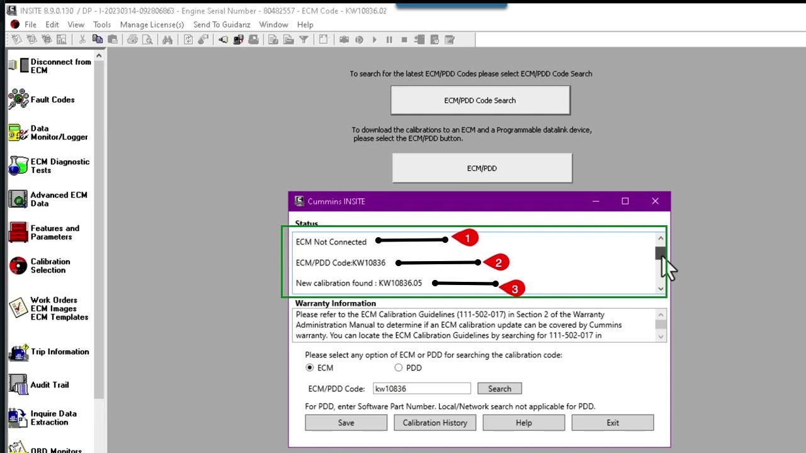This screenshot has width=806, height=453.
Task: Click the Print Preview toolbar icon
Action: tap(147, 40)
